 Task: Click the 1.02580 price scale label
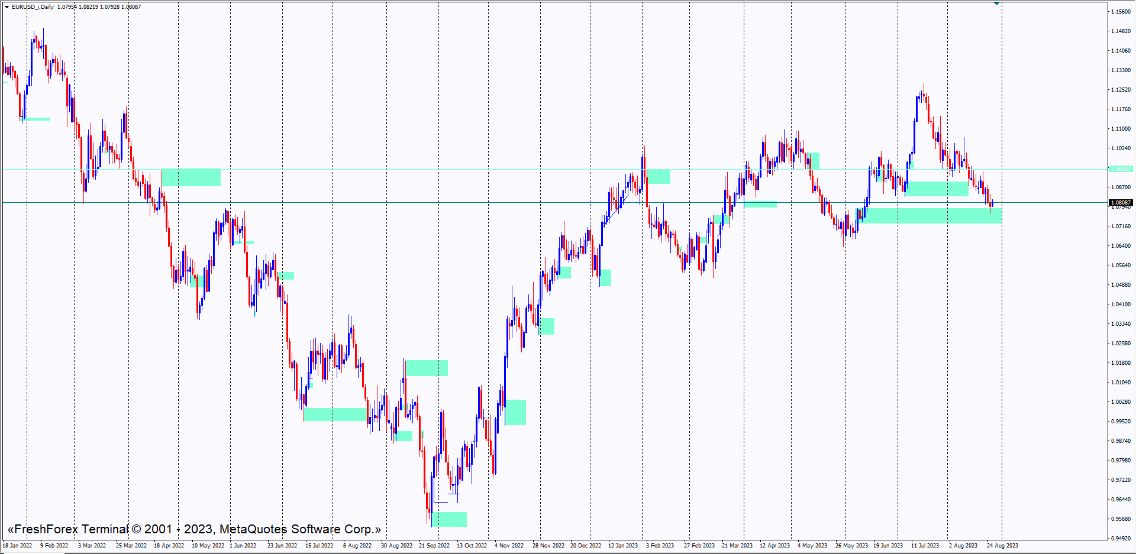coord(1121,344)
